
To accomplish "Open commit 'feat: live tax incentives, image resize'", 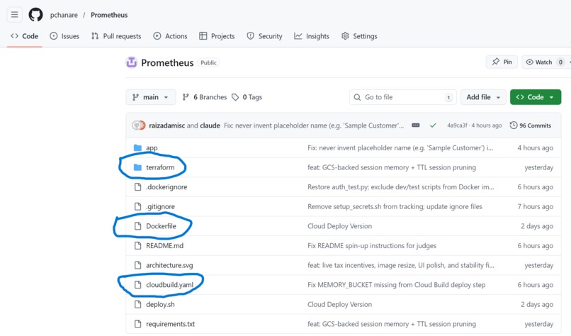I will 400,265.
